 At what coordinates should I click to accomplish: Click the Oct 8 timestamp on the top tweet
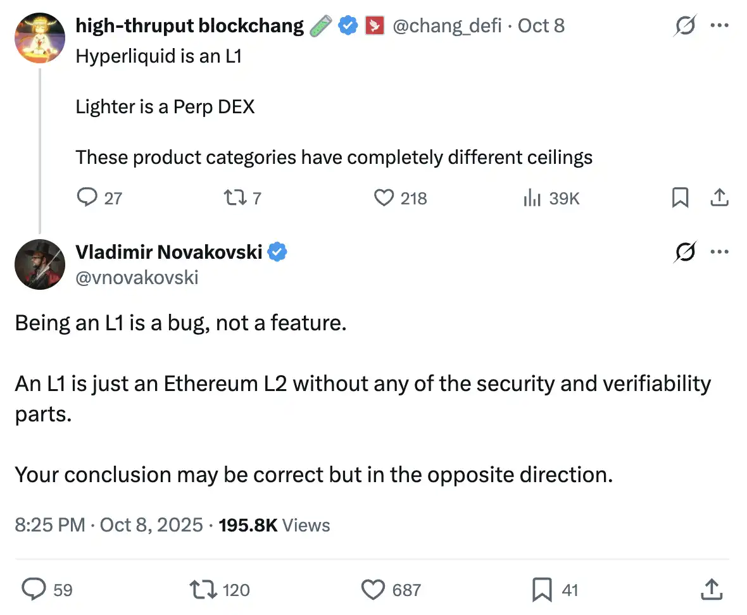click(x=541, y=26)
